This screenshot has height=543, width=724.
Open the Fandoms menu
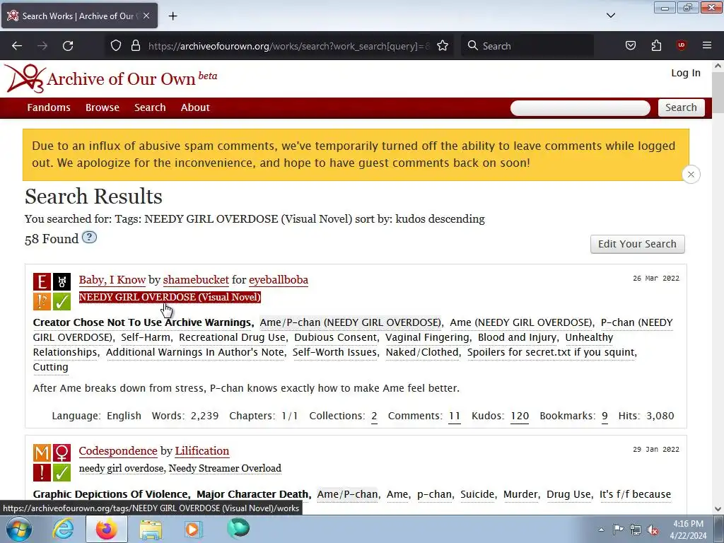tap(49, 107)
